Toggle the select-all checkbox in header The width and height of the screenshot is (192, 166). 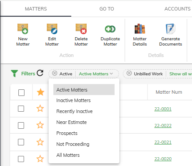21,92
